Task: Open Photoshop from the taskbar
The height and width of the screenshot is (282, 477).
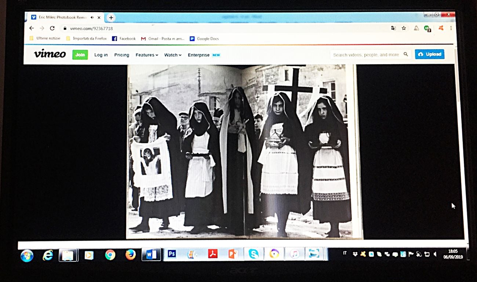Action: click(x=172, y=254)
